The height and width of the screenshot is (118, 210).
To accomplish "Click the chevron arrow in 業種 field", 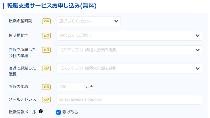I will pos(198,50).
